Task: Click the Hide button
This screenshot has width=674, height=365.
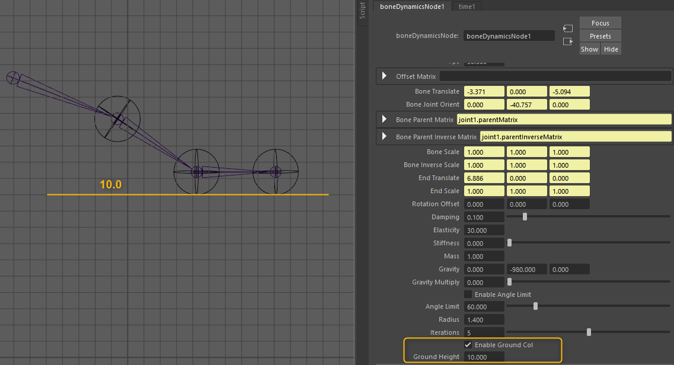Action: coord(611,49)
